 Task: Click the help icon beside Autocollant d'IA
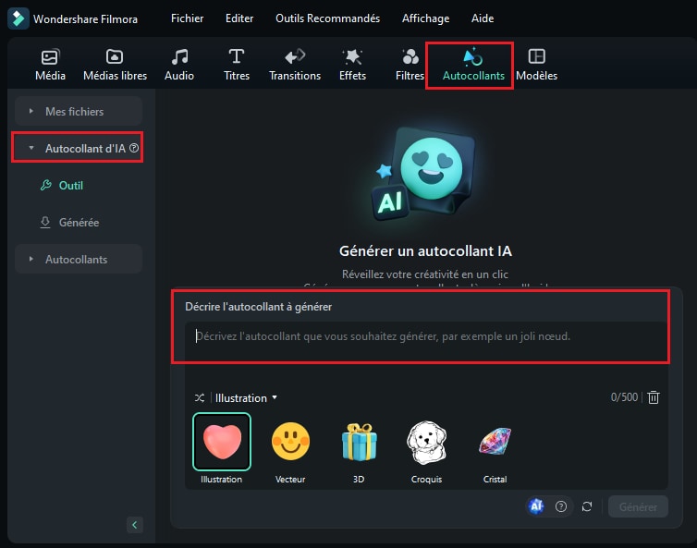pyautogui.click(x=134, y=148)
